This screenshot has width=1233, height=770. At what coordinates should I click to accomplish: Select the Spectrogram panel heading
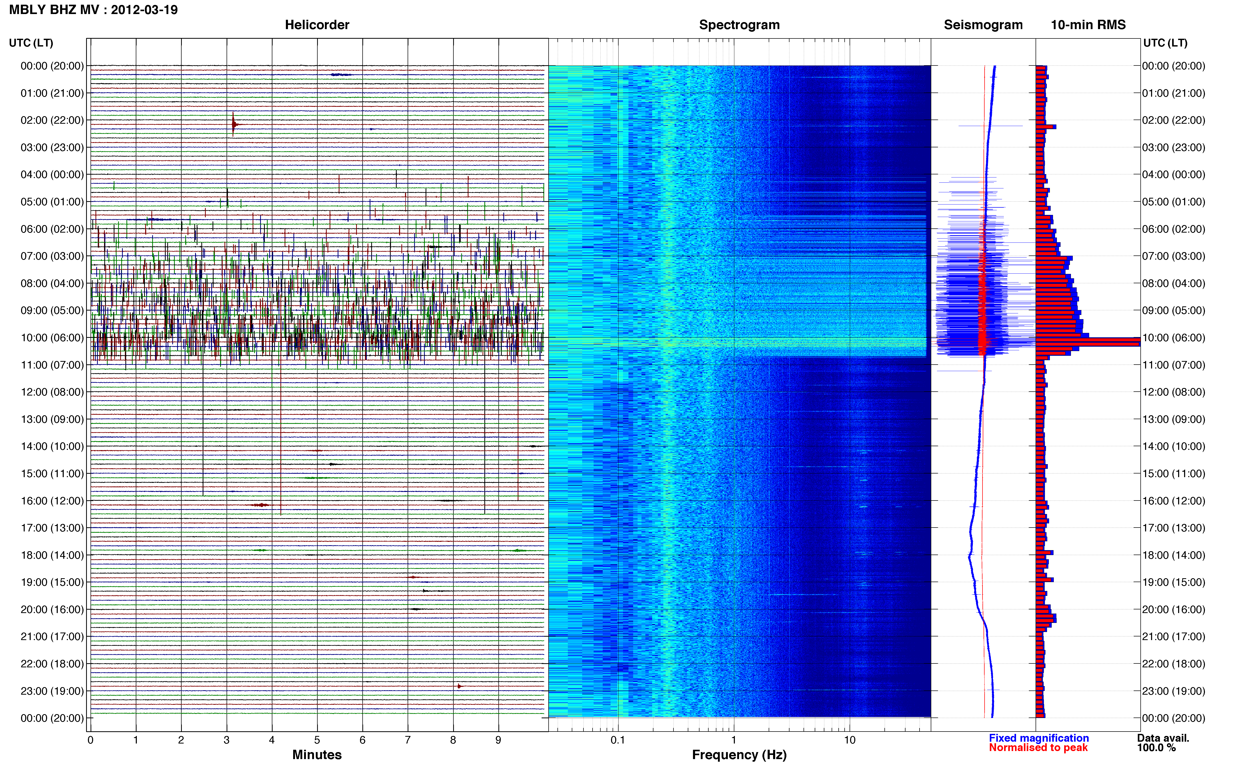pos(739,25)
